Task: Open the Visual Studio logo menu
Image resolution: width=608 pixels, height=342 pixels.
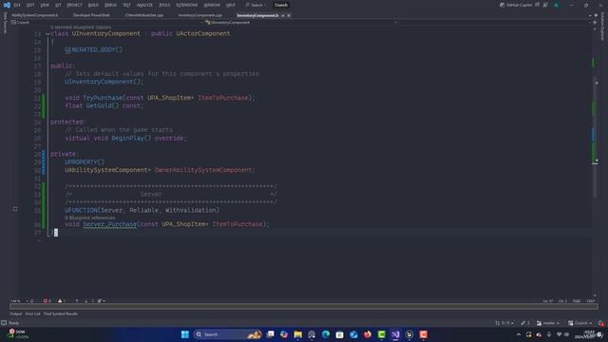Action: 7,5
